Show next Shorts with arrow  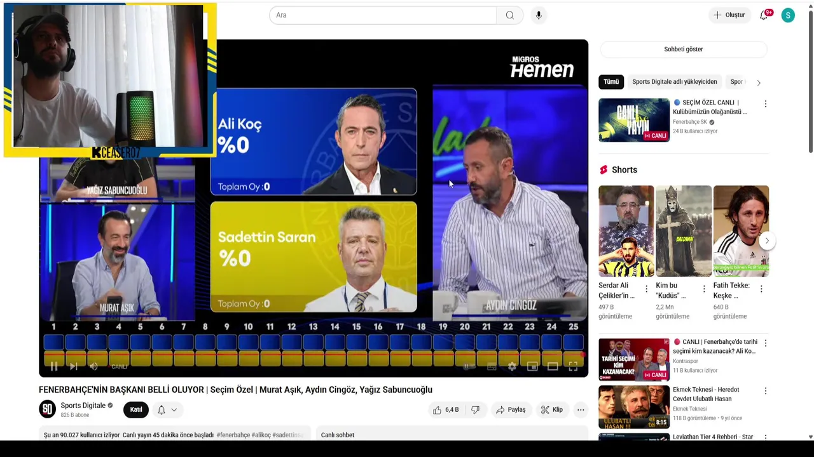767,241
